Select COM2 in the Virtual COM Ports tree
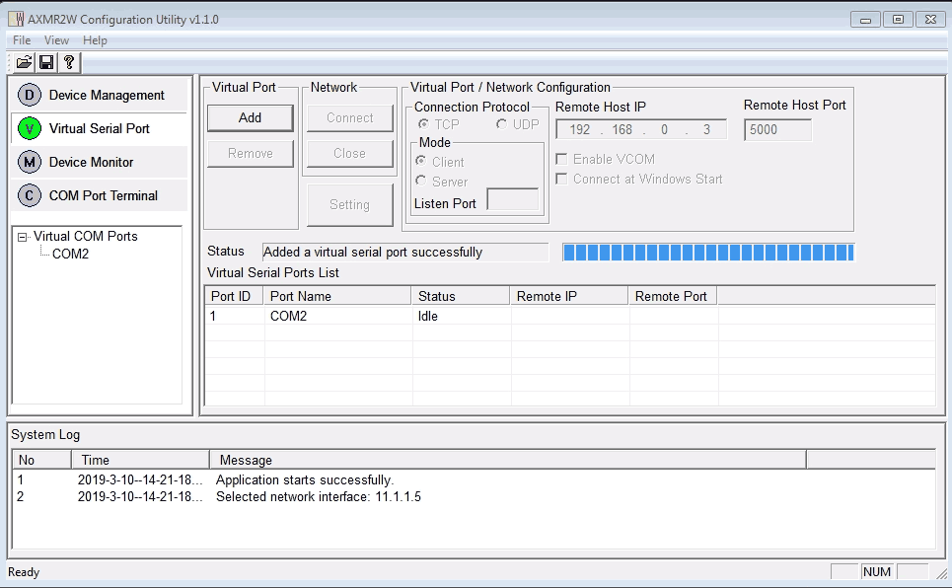The width and height of the screenshot is (952, 588). point(70,254)
